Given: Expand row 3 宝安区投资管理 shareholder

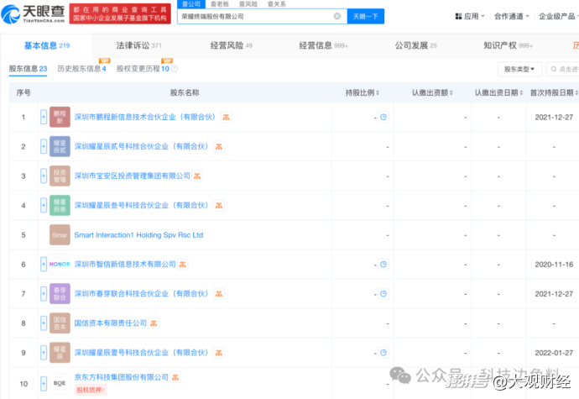Looking at the screenshot, I should coord(44,176).
